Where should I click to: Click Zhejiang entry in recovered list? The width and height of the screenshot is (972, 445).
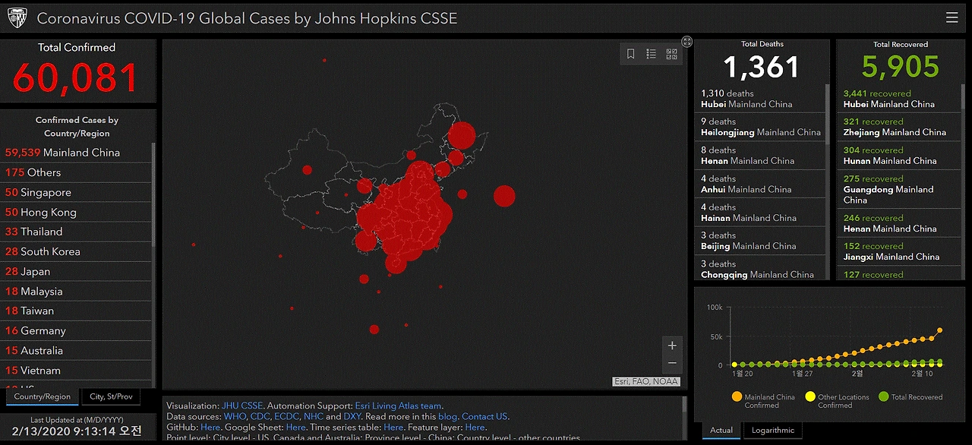(x=901, y=127)
